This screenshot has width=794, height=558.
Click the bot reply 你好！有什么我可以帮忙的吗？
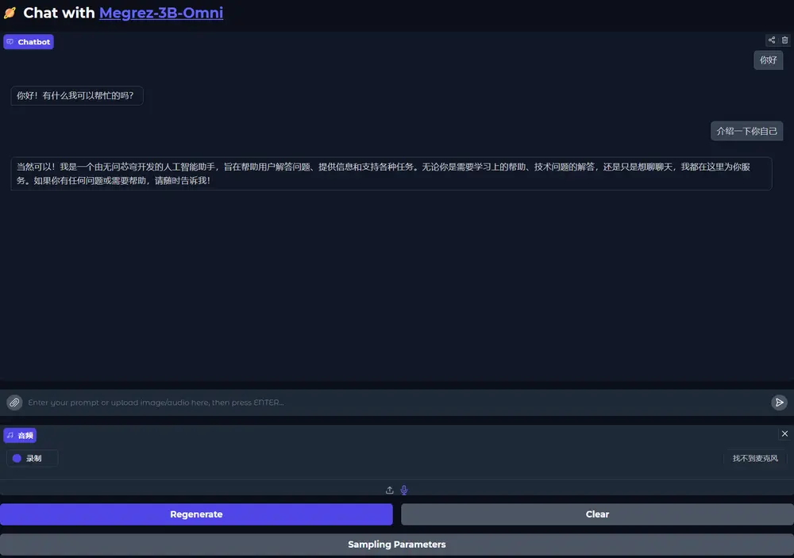point(77,96)
